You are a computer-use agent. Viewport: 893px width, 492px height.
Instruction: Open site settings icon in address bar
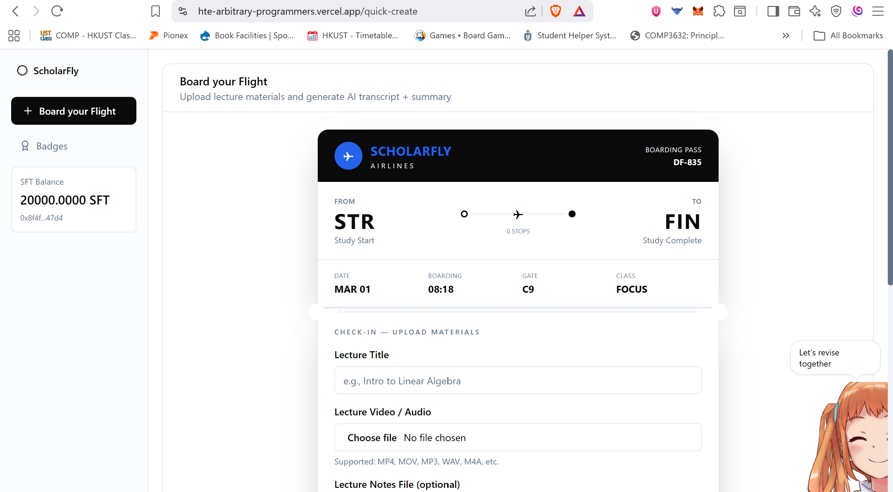(183, 11)
